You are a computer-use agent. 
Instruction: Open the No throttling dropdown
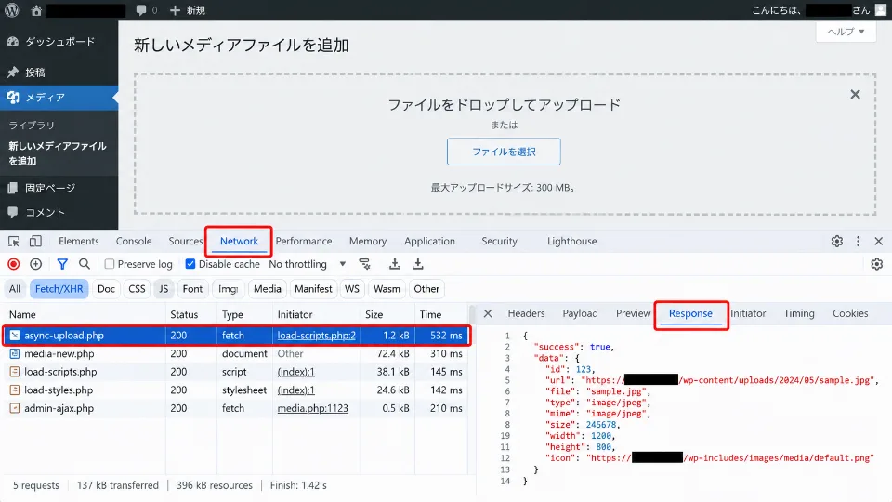tap(308, 264)
